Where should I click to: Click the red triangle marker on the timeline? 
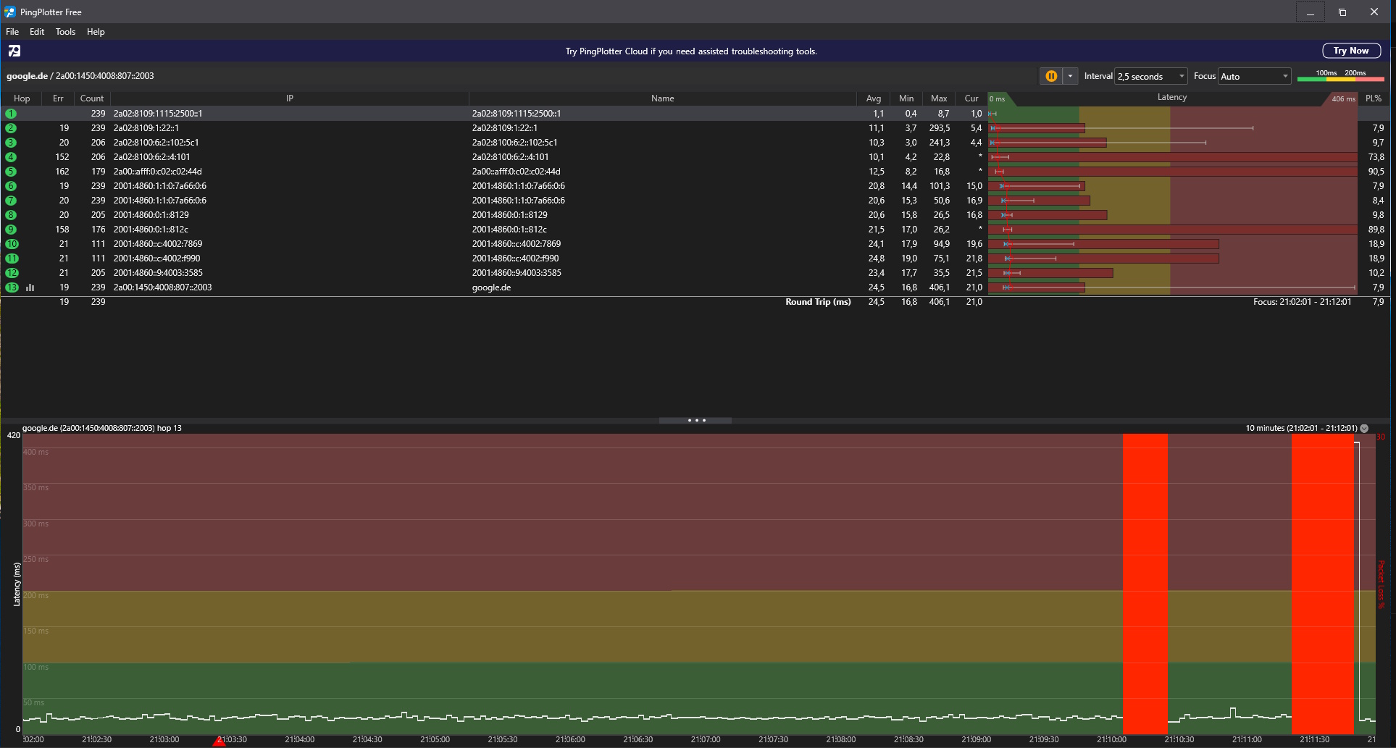pos(219,741)
